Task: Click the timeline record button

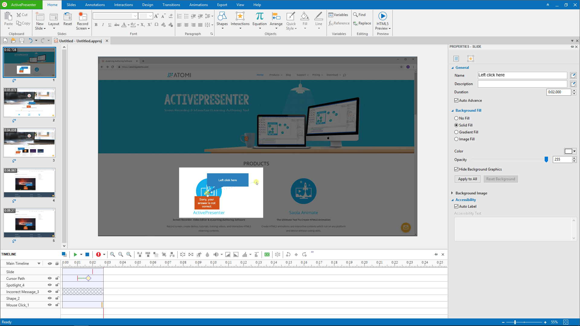Action: point(98,254)
